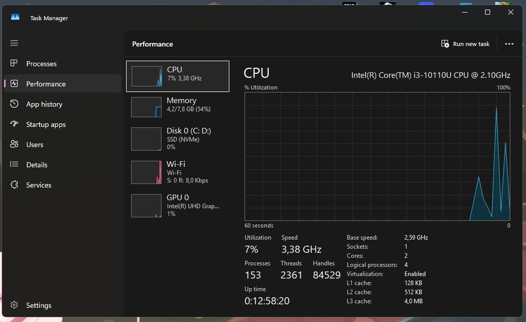
Task: Maximize the Task Manager window
Action: (488, 13)
